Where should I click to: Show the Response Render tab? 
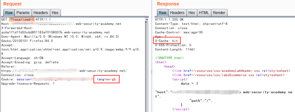(219, 13)
